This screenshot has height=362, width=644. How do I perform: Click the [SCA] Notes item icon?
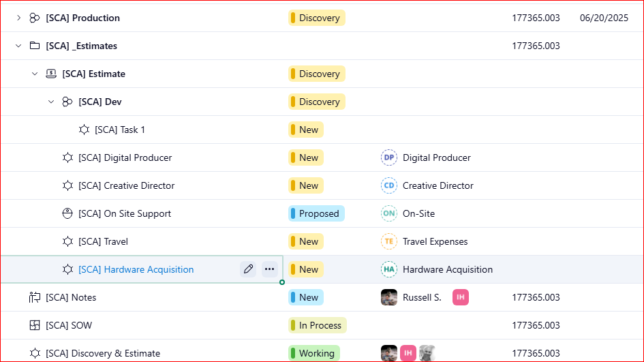(x=35, y=297)
